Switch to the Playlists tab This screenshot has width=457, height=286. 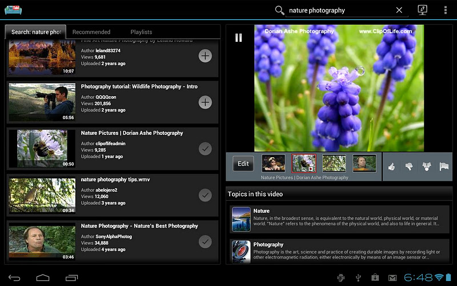click(141, 32)
